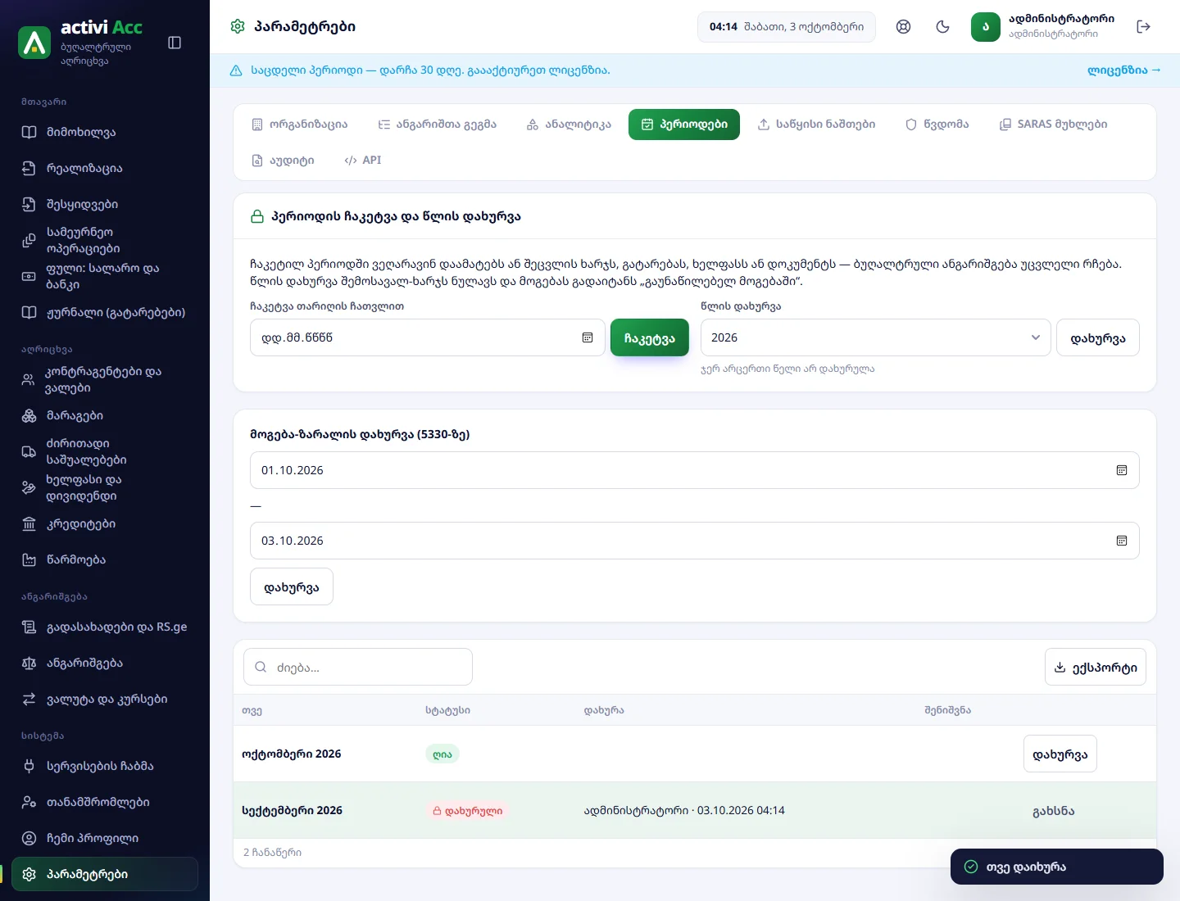The image size is (1180, 901).
Task: Collapse the sidebar with panel toggle icon
Action: tap(175, 43)
